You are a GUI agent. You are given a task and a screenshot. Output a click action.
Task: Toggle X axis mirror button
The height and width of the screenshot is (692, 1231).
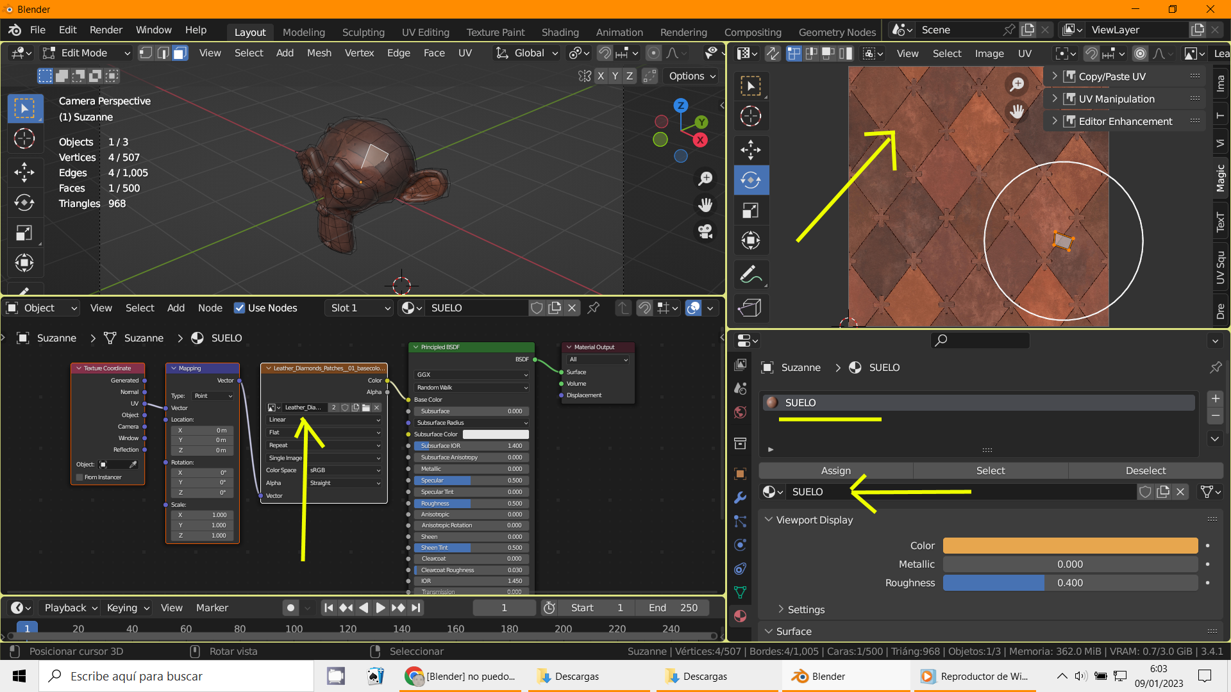click(x=601, y=76)
